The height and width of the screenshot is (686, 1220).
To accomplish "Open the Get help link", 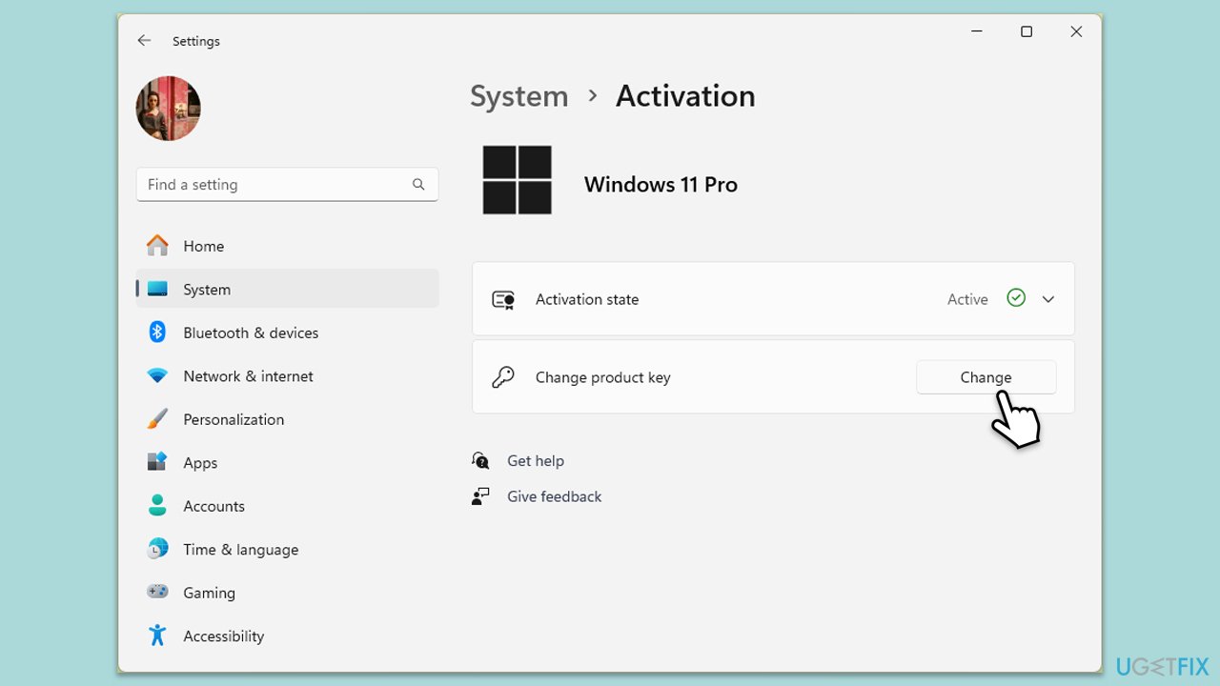I will pyautogui.click(x=536, y=461).
